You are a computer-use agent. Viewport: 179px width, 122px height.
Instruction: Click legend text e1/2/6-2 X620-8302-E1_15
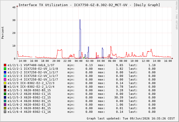(x=29, y=105)
